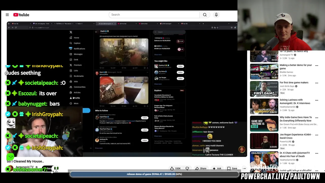Open 'For first time game makers' video title

[x=294, y=83]
